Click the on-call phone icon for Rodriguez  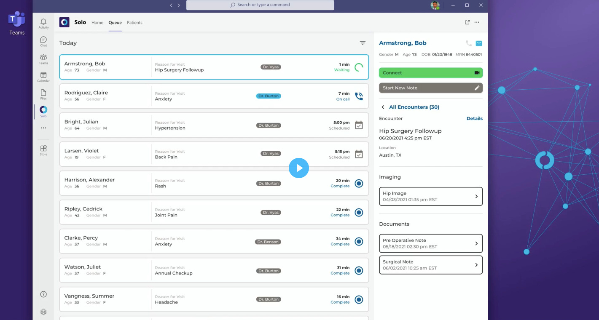click(359, 96)
